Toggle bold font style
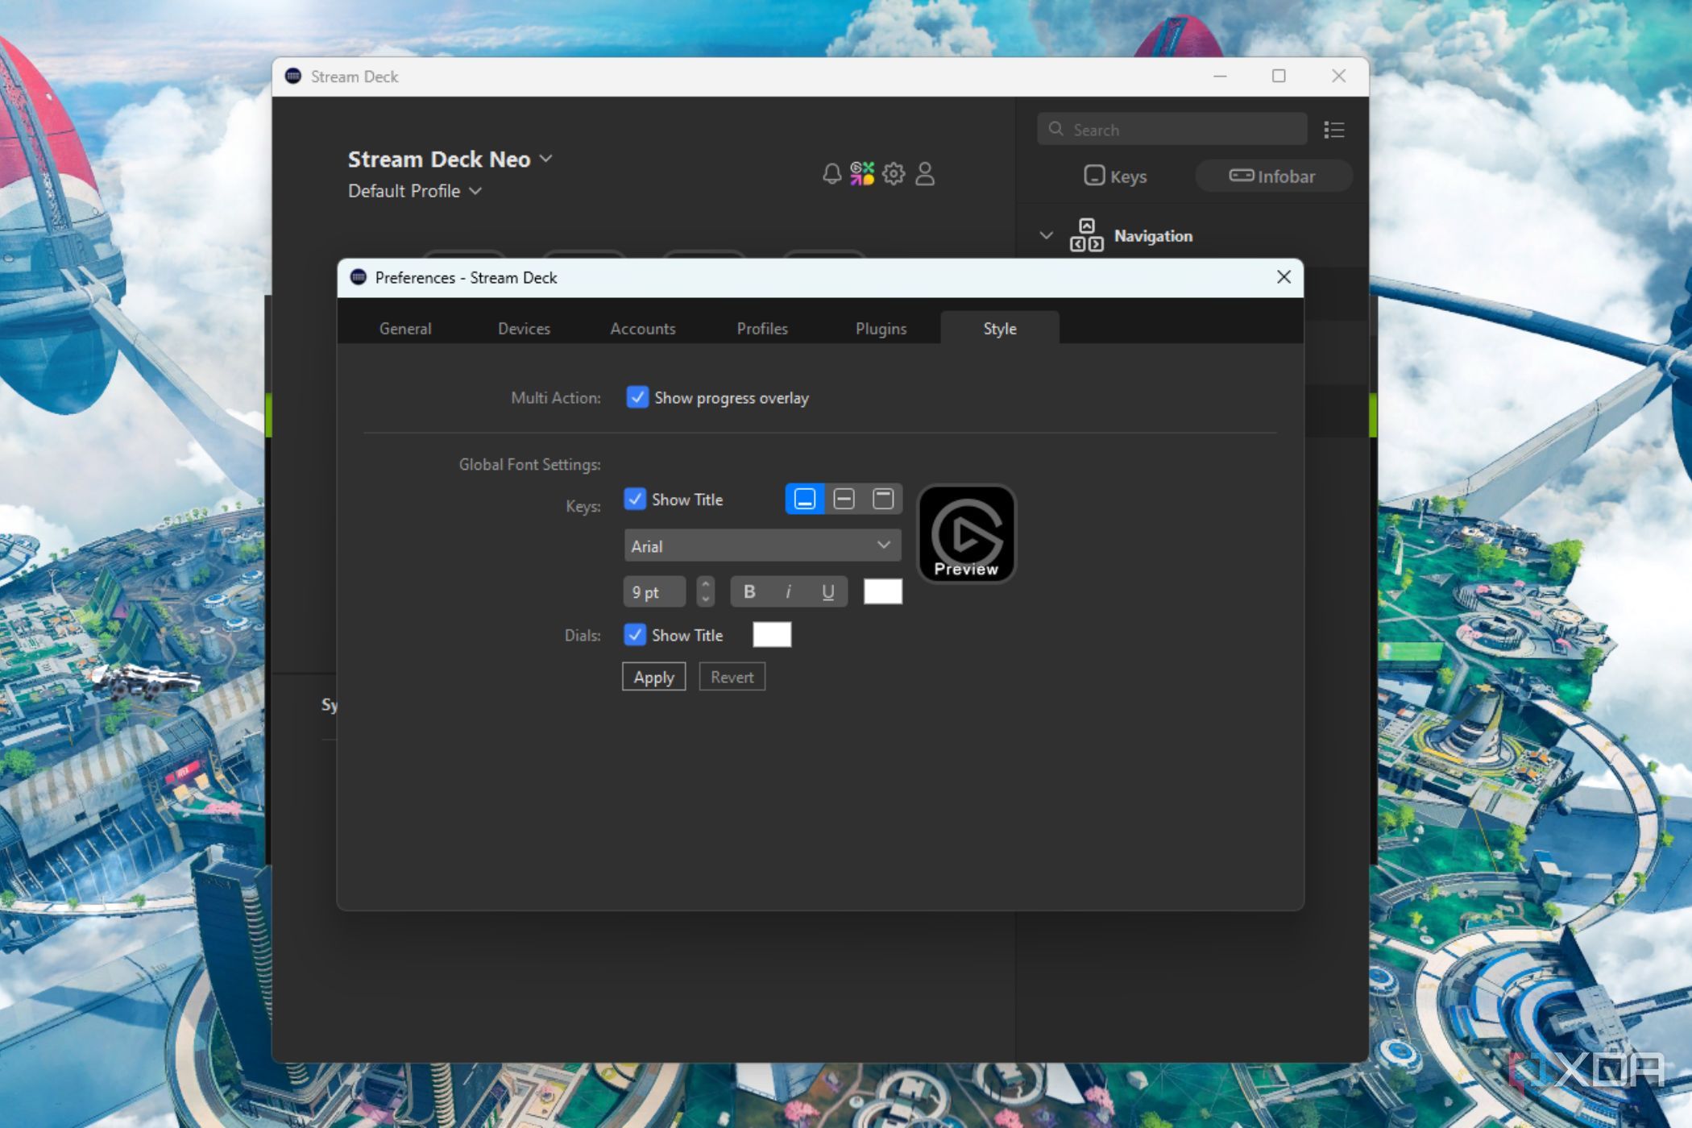 [x=749, y=592]
